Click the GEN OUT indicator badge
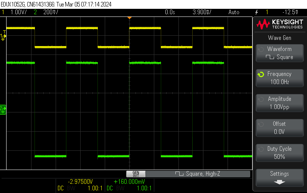This screenshot has width=307, height=193. pos(136,174)
